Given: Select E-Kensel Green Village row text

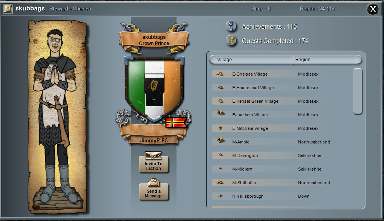Looking at the screenshot, I should (x=255, y=101).
